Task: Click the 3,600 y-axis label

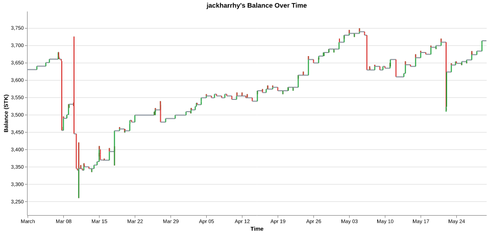Action: click(x=17, y=80)
